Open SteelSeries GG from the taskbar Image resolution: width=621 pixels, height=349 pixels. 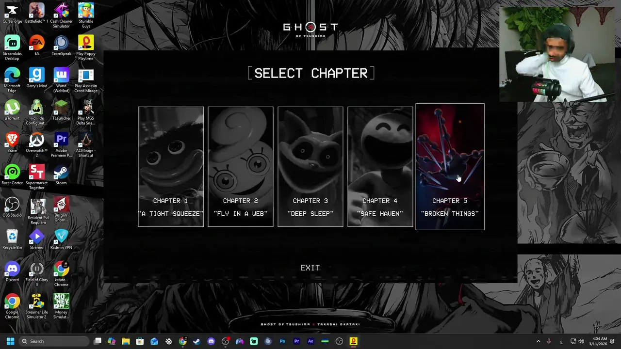(168, 341)
